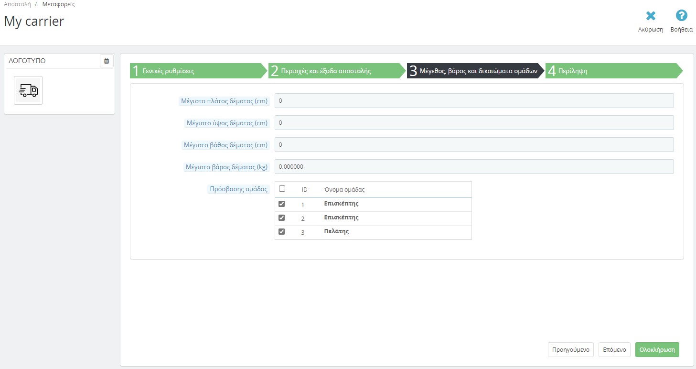Toggle the select-all groups header checkbox
The width and height of the screenshot is (696, 369).
click(x=282, y=189)
